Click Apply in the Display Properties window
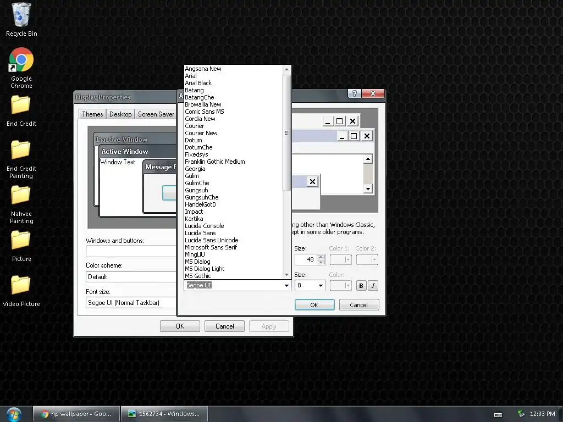This screenshot has width=563, height=422. (x=269, y=326)
